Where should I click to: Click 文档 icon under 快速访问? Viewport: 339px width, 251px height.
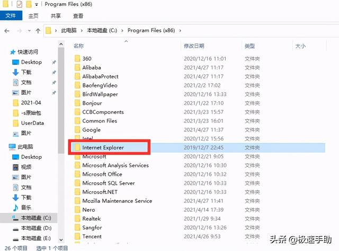point(15,83)
